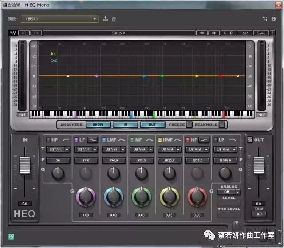The width and height of the screenshot is (284, 248).
Task: Select HP filter slope shape icon
Action: (66, 140)
